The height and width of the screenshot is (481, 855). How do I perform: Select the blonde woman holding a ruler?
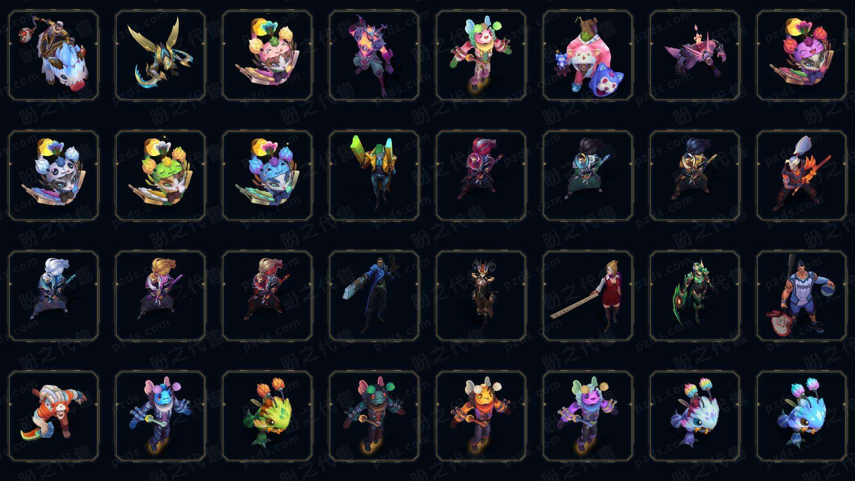coord(588,296)
